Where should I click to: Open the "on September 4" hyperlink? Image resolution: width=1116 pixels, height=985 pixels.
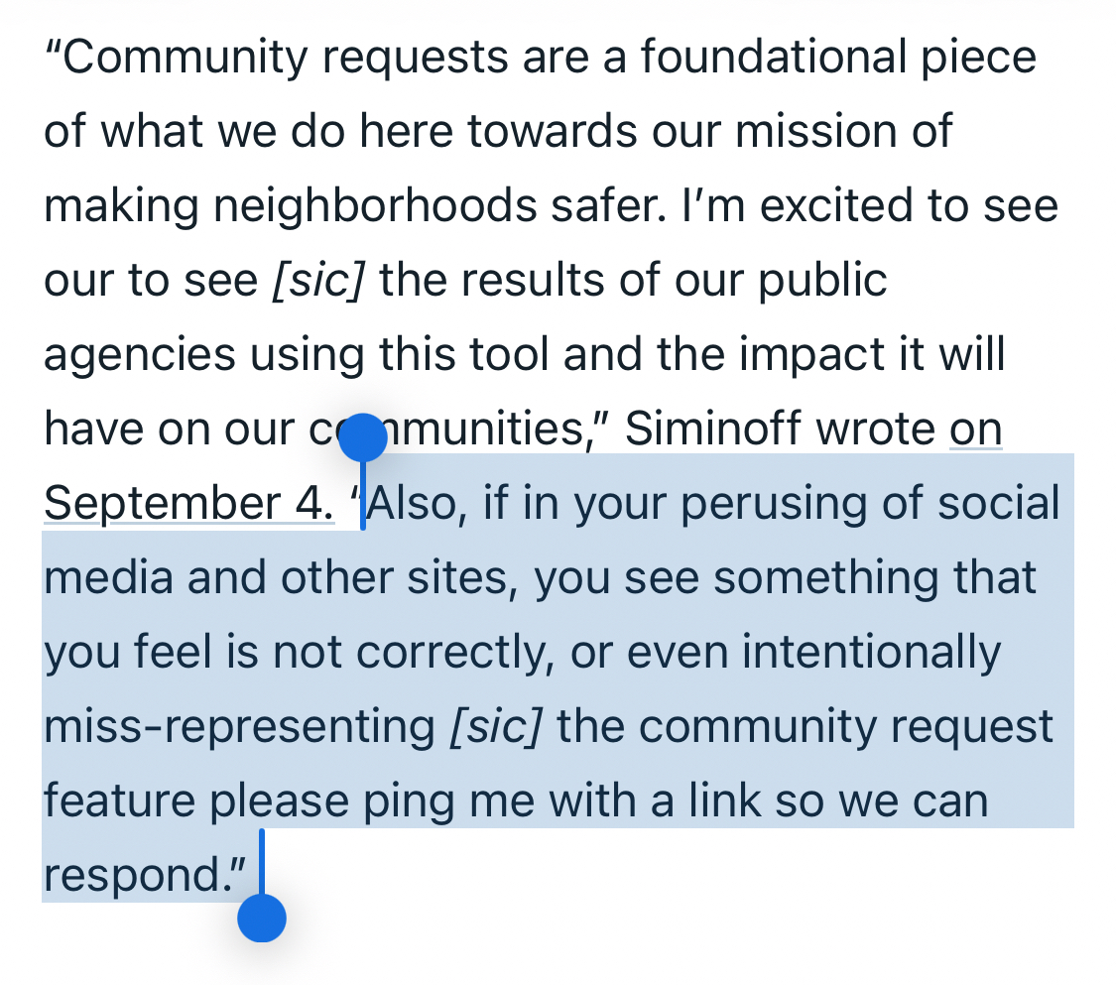(x=976, y=430)
